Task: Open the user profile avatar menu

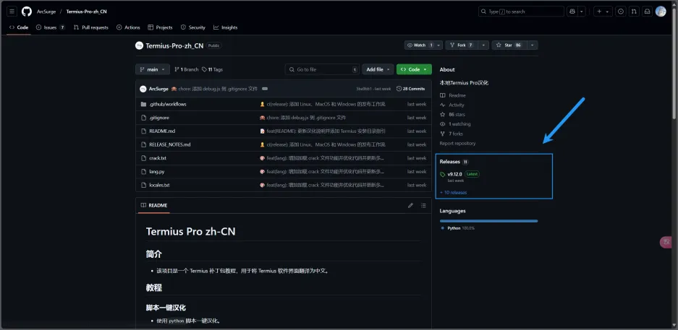Action: (661, 12)
